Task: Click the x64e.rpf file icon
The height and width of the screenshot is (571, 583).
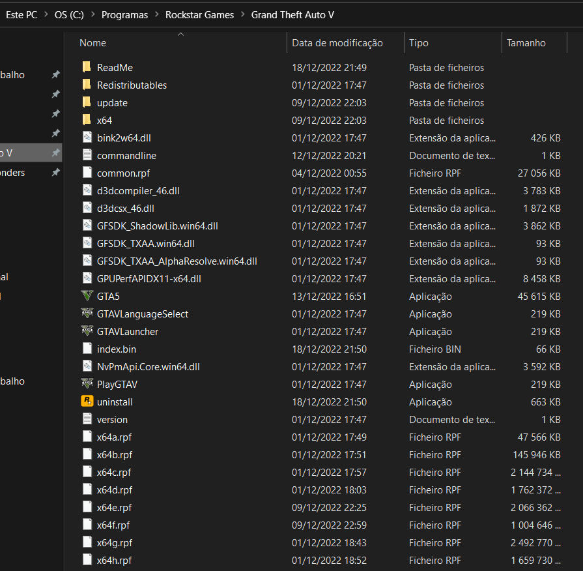Action: [87, 506]
